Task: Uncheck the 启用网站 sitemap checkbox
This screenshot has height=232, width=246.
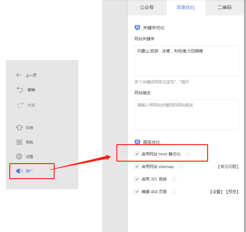Action: click(137, 166)
